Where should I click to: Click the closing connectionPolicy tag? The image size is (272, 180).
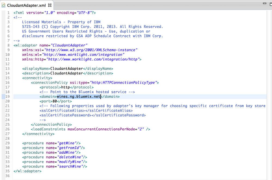coord(51,125)
